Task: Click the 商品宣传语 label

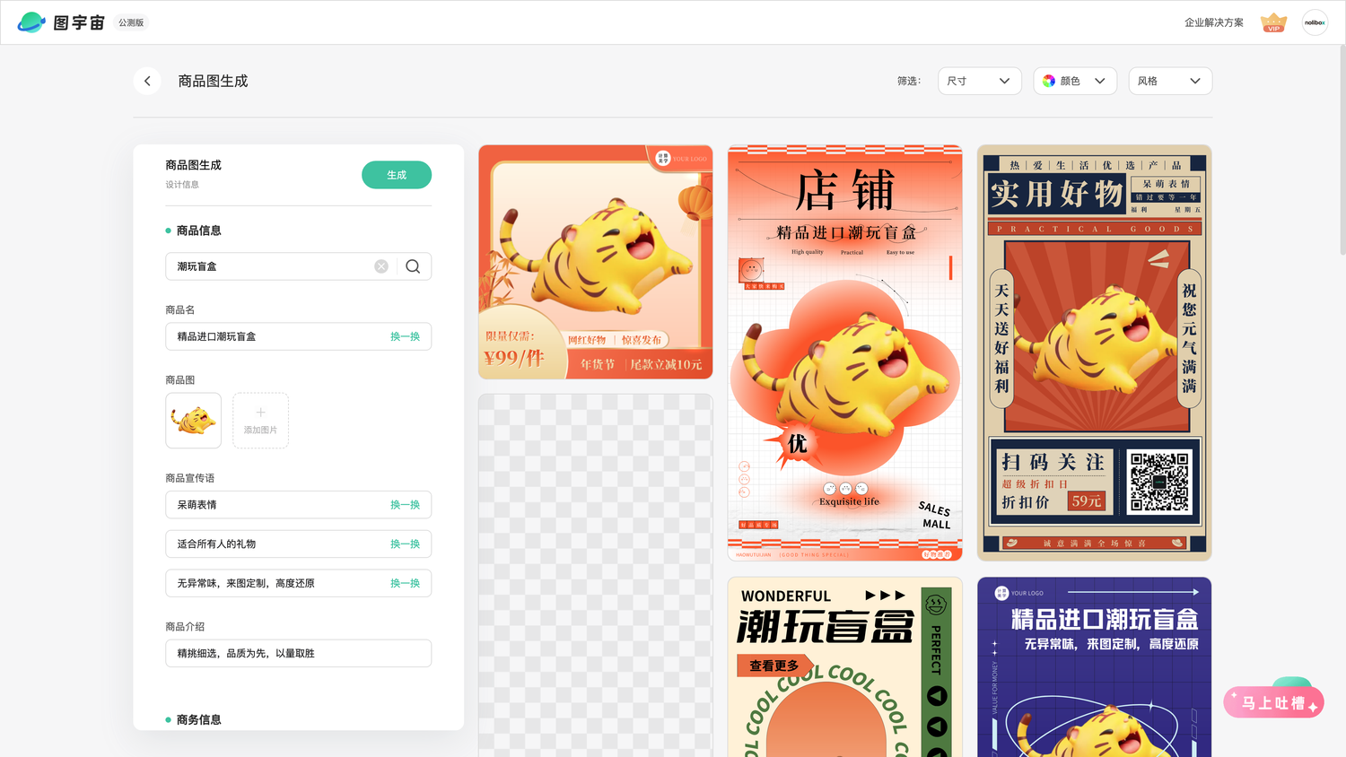Action: click(x=190, y=478)
